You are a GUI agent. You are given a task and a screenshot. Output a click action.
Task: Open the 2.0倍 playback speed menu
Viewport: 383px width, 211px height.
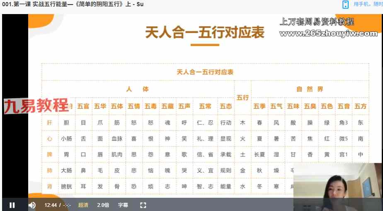tap(103, 205)
